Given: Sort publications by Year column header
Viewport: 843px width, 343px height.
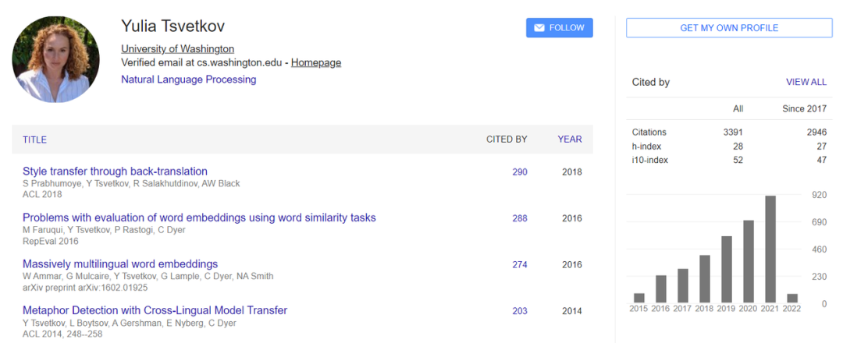Looking at the screenshot, I should click(570, 140).
